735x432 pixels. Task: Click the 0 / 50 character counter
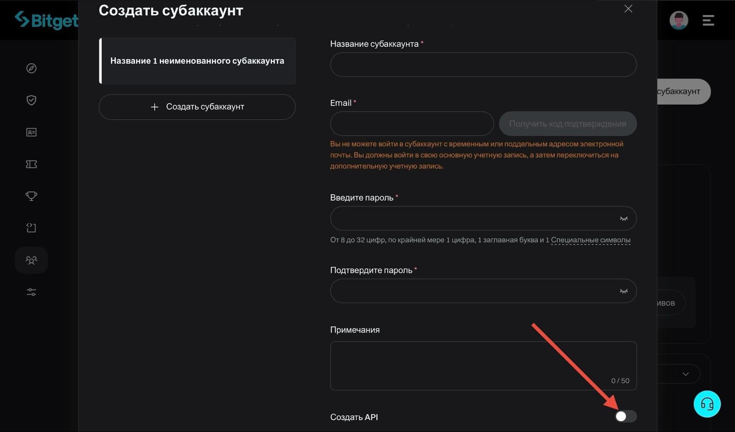click(x=620, y=381)
